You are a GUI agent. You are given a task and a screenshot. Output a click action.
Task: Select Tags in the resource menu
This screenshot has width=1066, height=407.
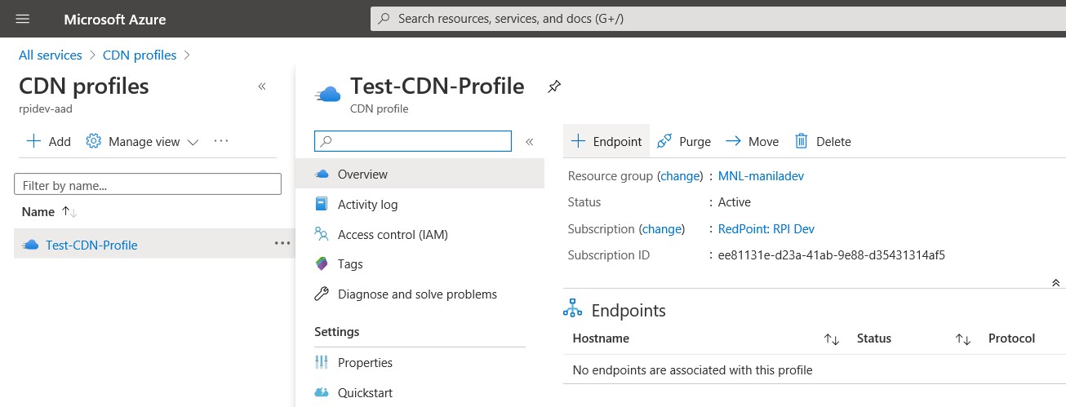tap(350, 264)
